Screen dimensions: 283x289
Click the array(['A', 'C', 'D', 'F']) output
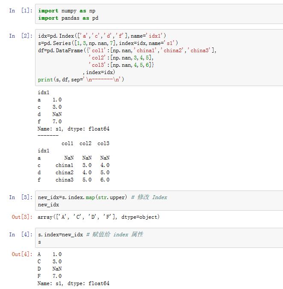[98, 217]
